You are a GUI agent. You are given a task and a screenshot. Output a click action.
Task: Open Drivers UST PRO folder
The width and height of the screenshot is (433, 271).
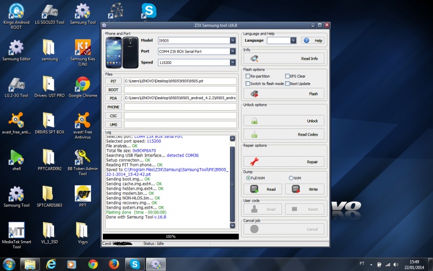(x=49, y=87)
